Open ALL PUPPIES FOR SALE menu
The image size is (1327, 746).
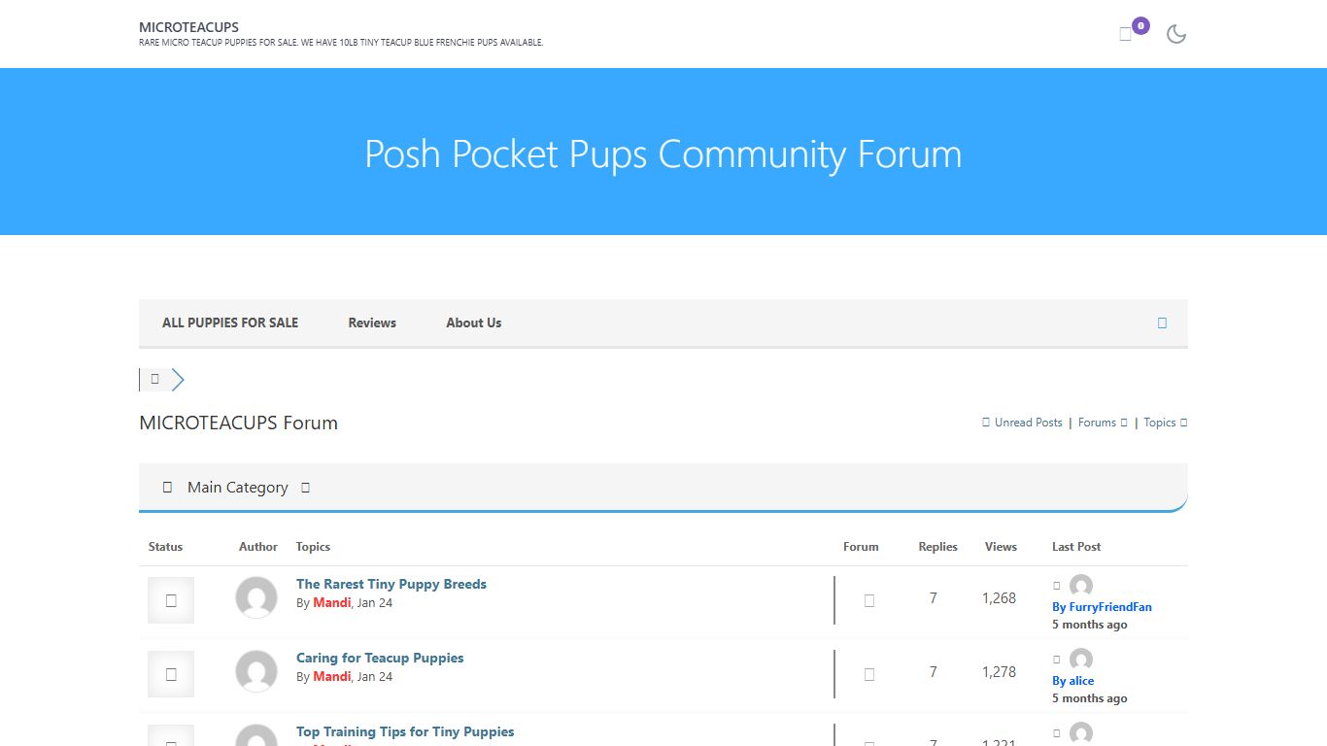[x=230, y=322]
